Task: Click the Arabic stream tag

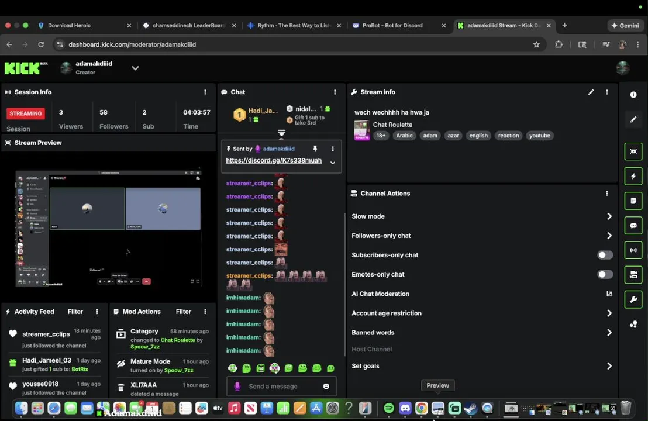Action: pyautogui.click(x=404, y=136)
